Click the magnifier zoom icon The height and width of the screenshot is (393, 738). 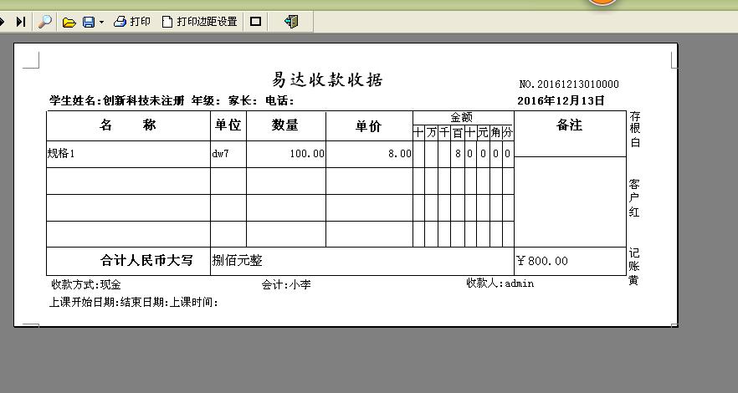45,22
